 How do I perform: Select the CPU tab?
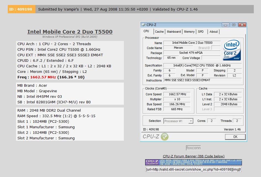pos(146,31)
